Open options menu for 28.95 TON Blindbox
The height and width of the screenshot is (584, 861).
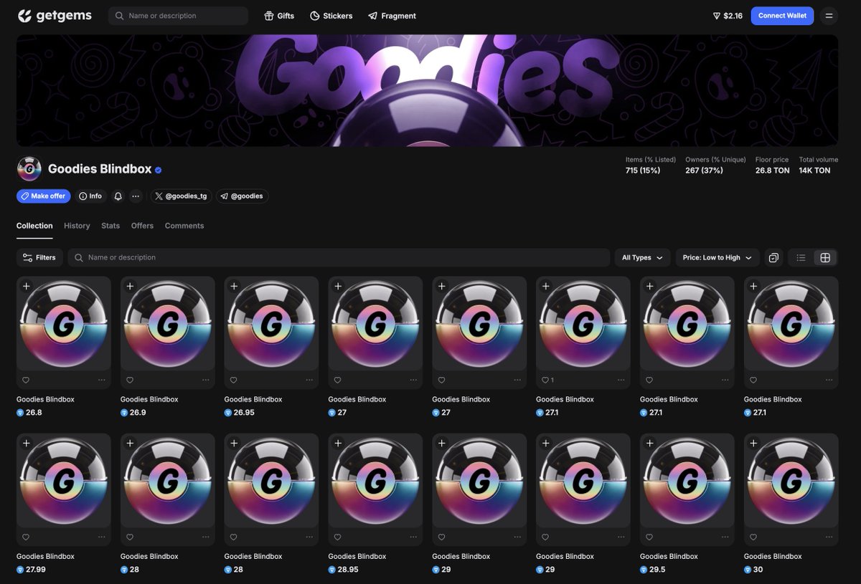pyautogui.click(x=413, y=537)
